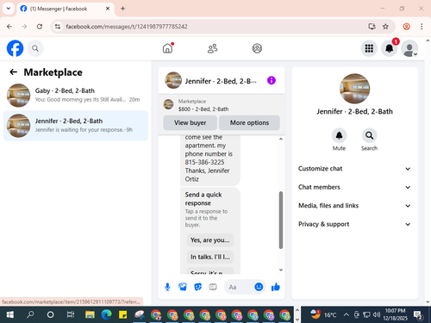Open the tab search dropdown arrow
Image resolution: width=431 pixels, height=323 pixels.
click(x=9, y=9)
